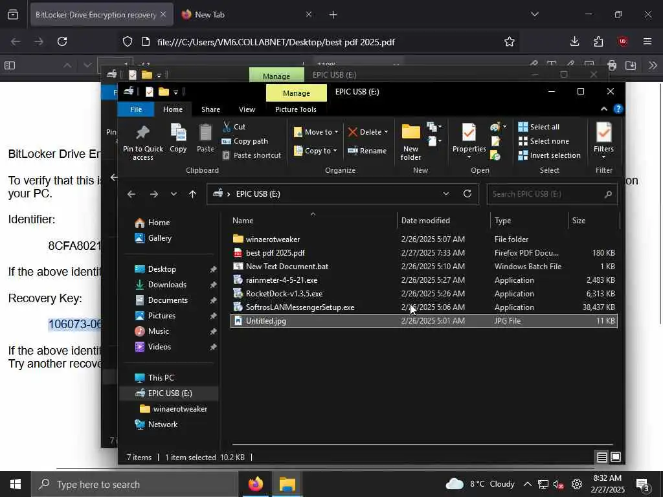Go back in Explorer navigation
663x497 pixels.
pyautogui.click(x=131, y=194)
